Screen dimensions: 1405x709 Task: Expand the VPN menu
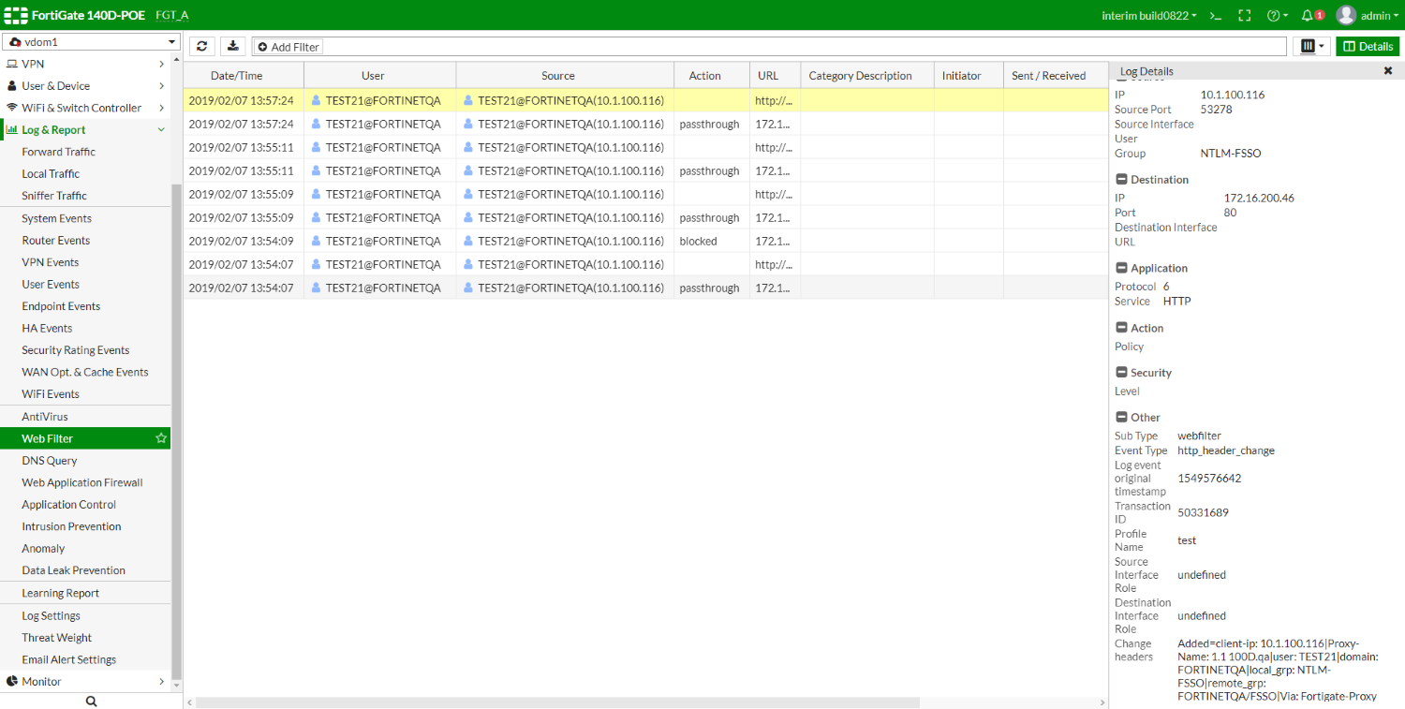(x=85, y=64)
